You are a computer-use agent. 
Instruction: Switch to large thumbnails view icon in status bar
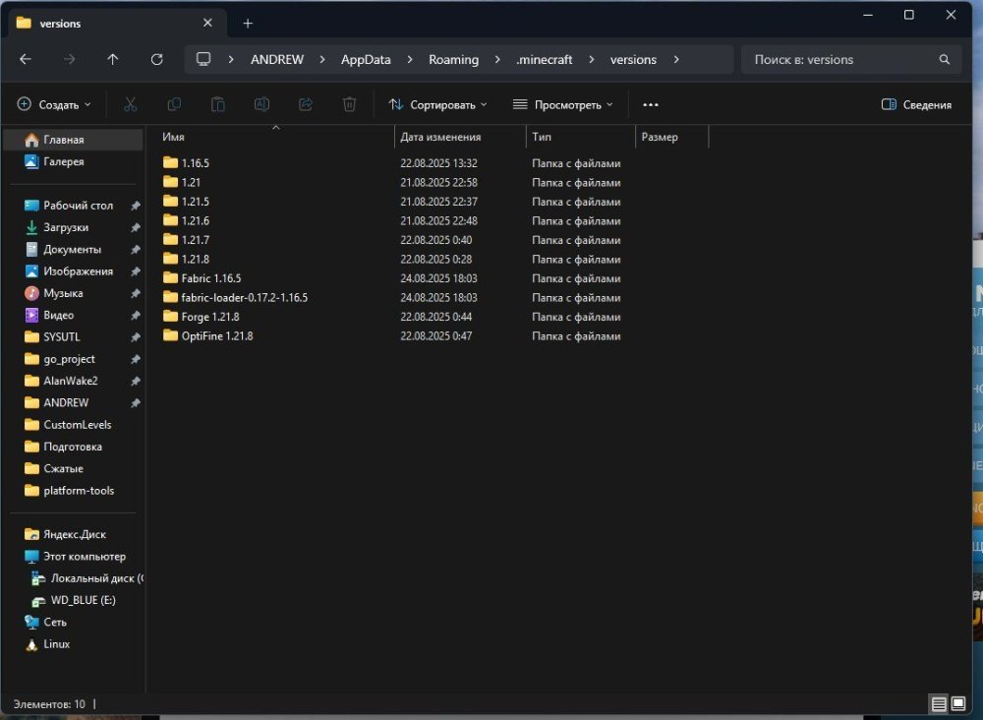pyautogui.click(x=957, y=703)
